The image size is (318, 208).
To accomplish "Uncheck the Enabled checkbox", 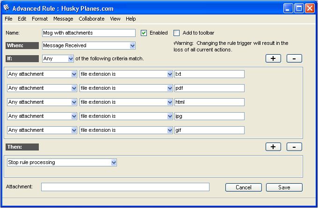I will click(x=144, y=33).
